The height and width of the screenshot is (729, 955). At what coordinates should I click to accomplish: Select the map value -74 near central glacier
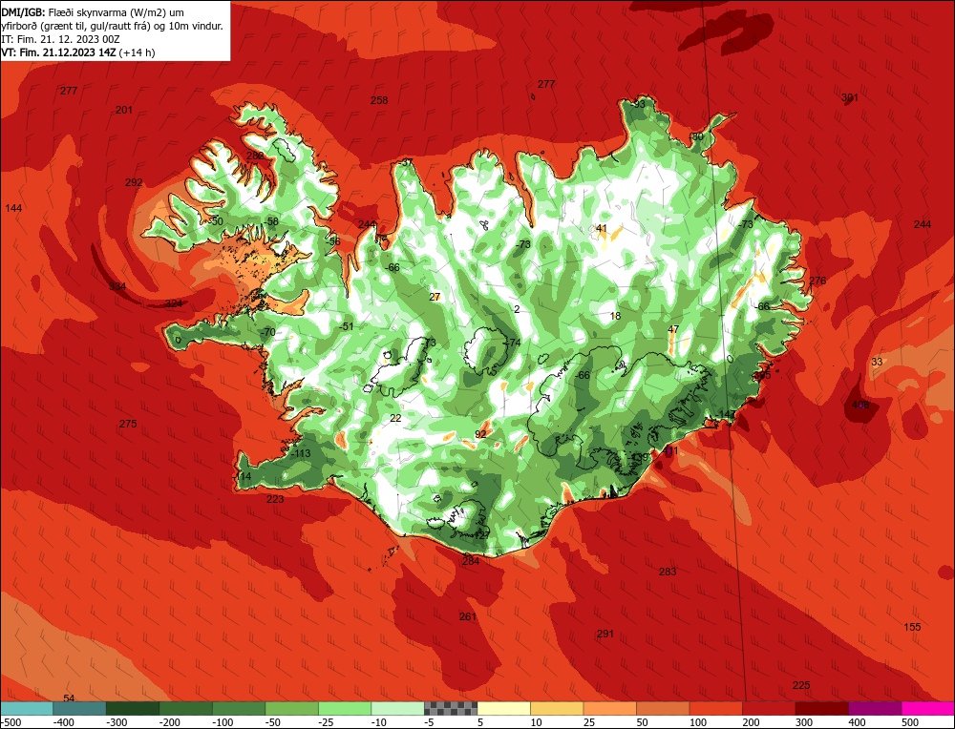tap(514, 343)
